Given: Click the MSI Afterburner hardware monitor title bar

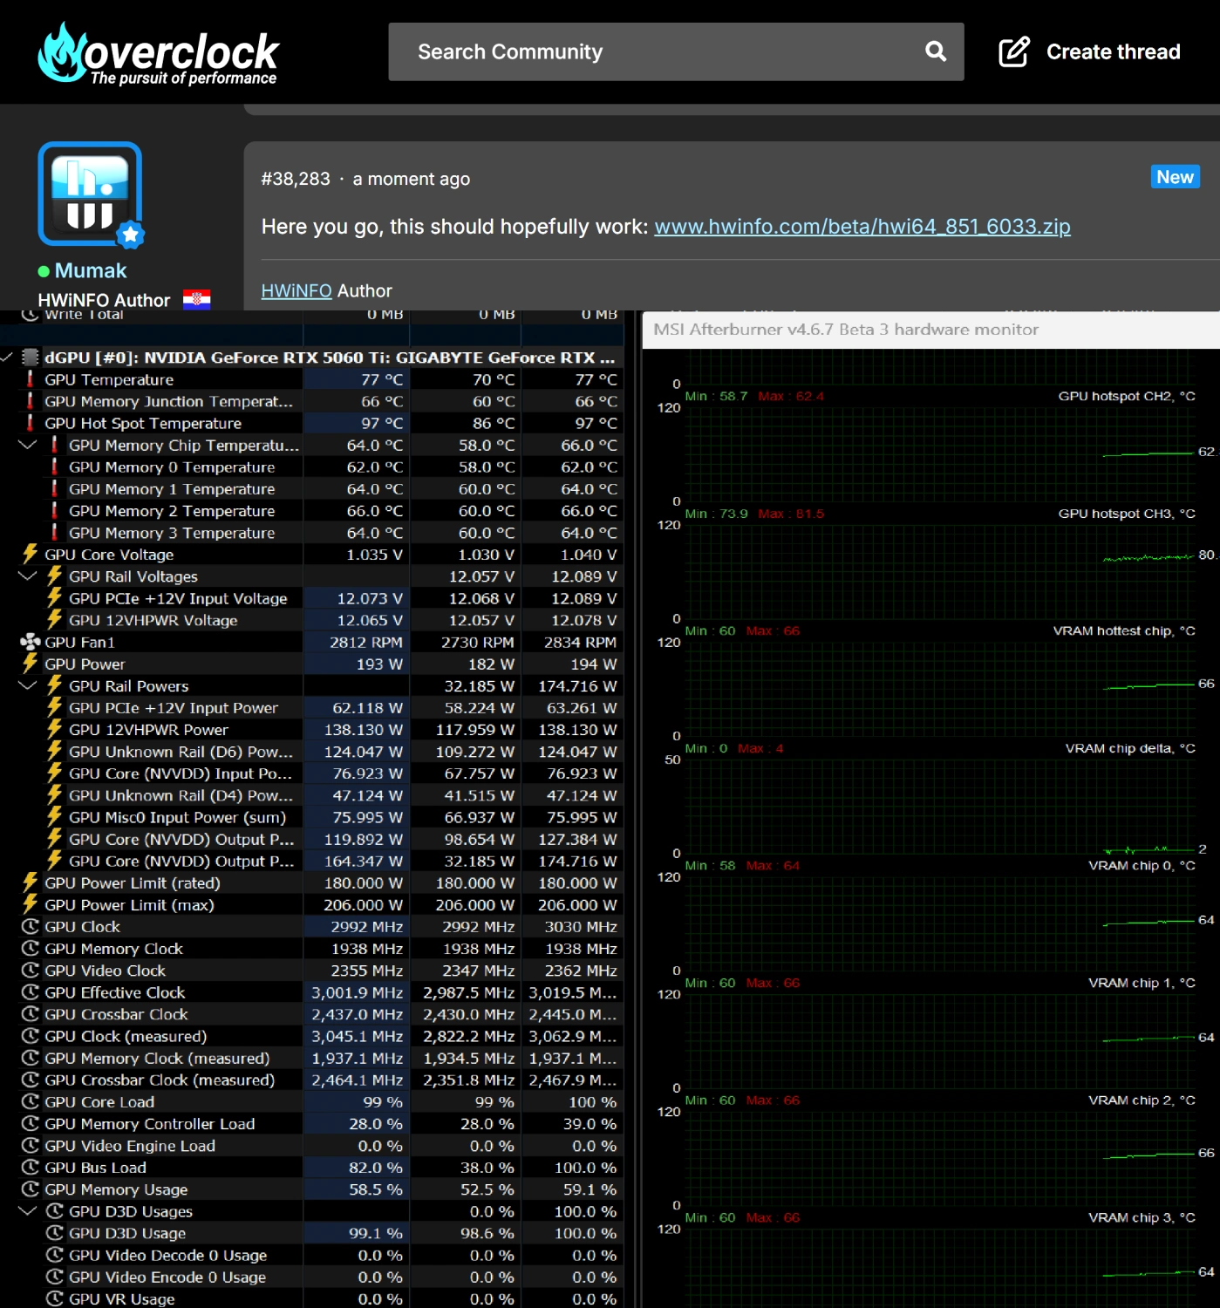Looking at the screenshot, I should tap(930, 330).
